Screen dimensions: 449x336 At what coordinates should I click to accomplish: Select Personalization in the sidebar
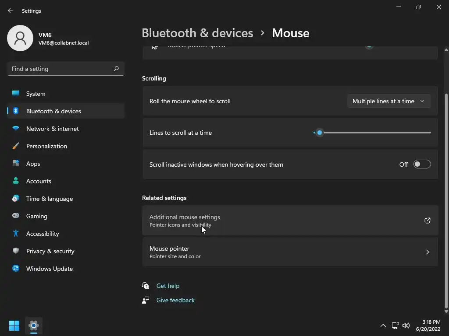[x=46, y=146]
